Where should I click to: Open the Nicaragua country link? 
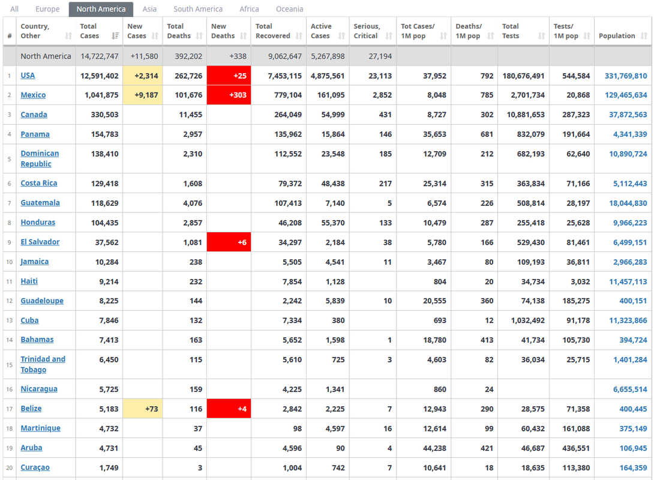39,389
